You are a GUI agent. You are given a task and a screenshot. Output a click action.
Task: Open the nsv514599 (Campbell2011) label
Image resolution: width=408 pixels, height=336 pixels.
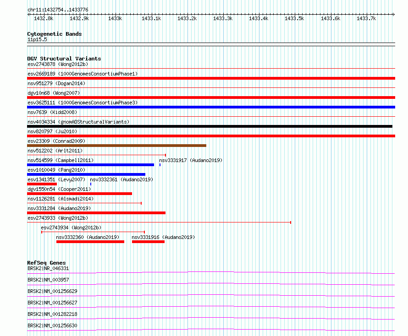61,160
